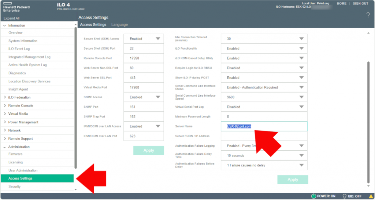Click the green power status icon

click(313, 196)
